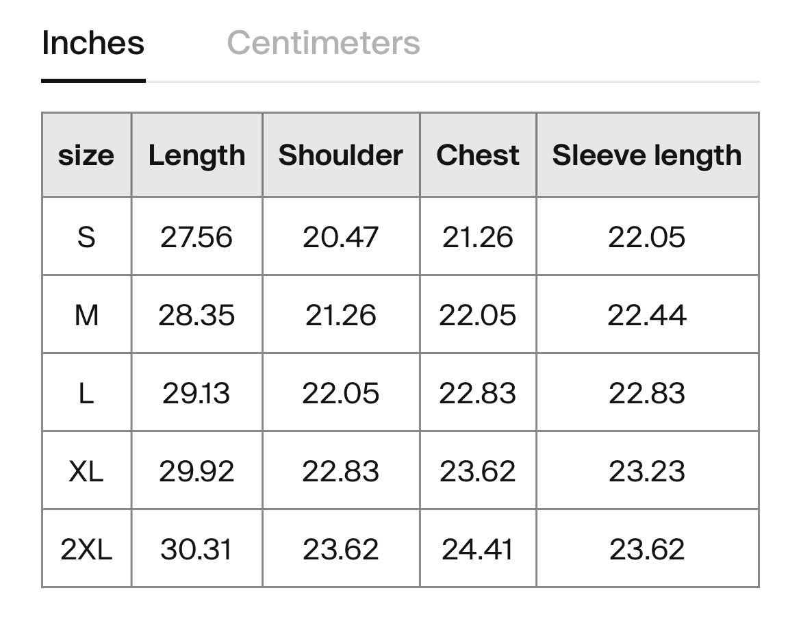Click the Shoulder value in the L row
Image resolution: width=801 pixels, height=619 pixels.
click(x=340, y=393)
